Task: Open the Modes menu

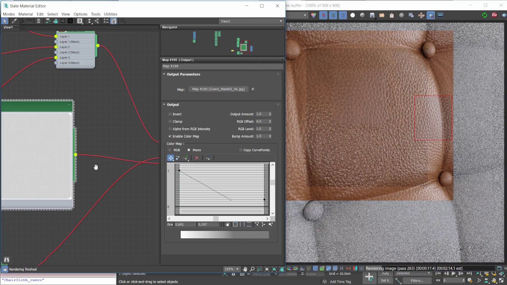Action: coord(9,14)
